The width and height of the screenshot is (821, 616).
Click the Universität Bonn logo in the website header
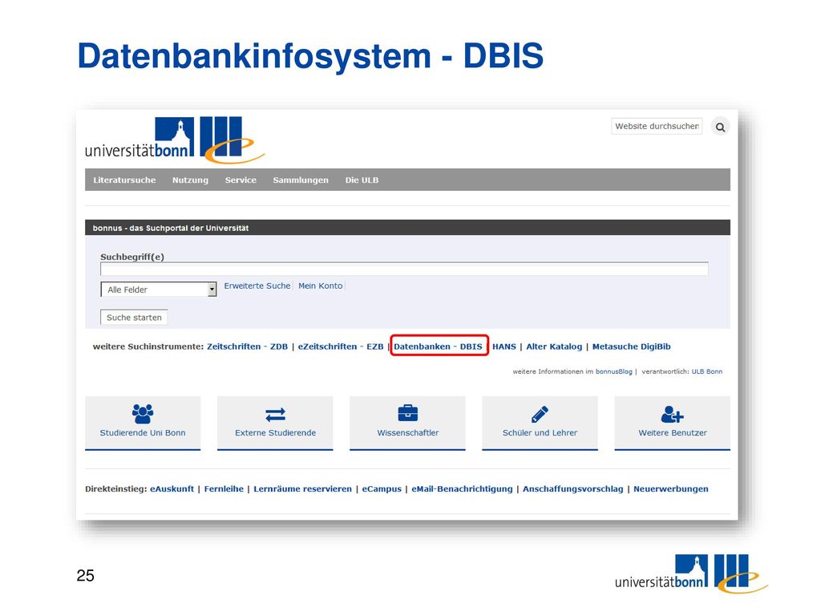[175, 140]
